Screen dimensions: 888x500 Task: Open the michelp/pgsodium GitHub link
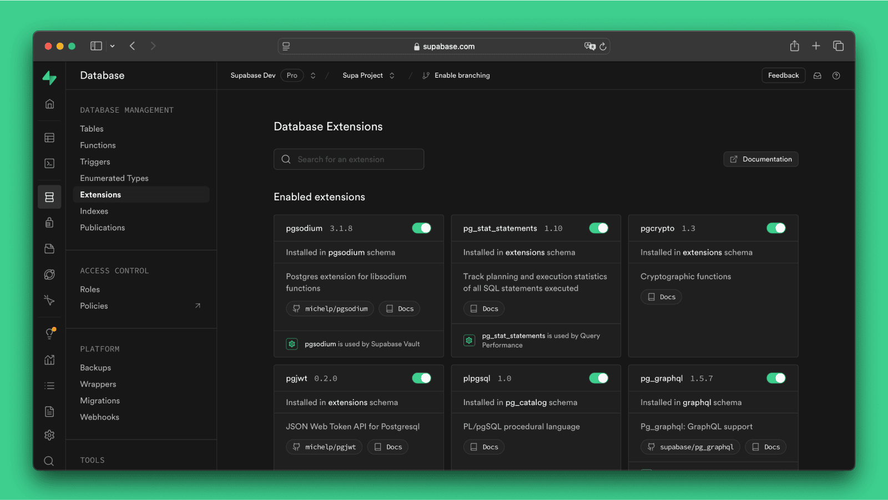tap(330, 309)
